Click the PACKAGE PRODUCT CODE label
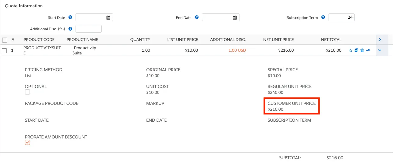This screenshot has width=393, height=162. point(52,103)
